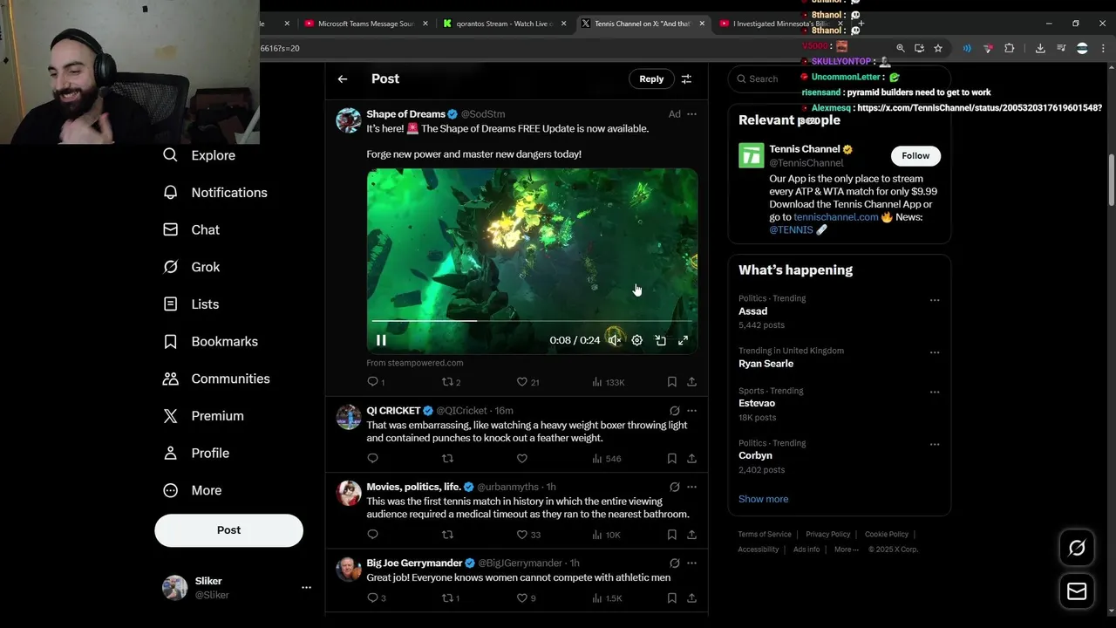Click the Reply button
Screen dimensions: 1116x628
point(651,78)
